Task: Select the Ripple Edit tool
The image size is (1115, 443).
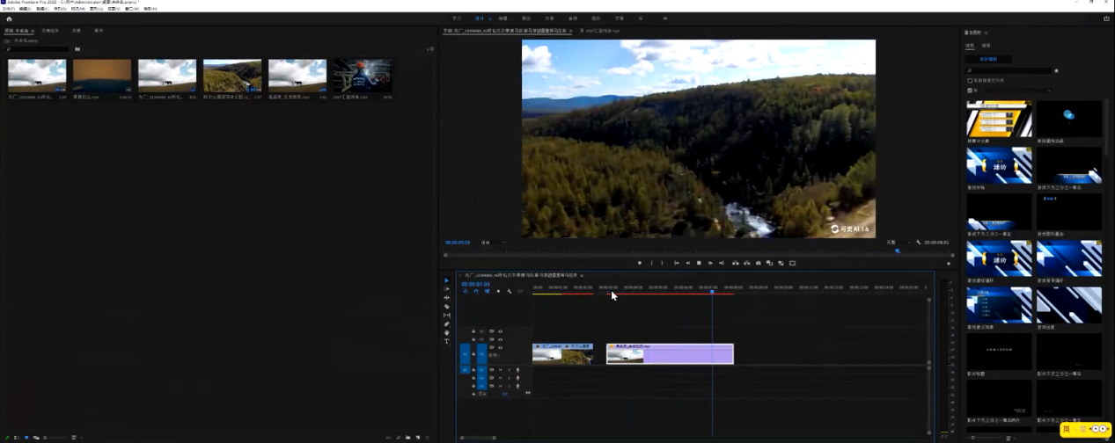Action: [x=446, y=298]
